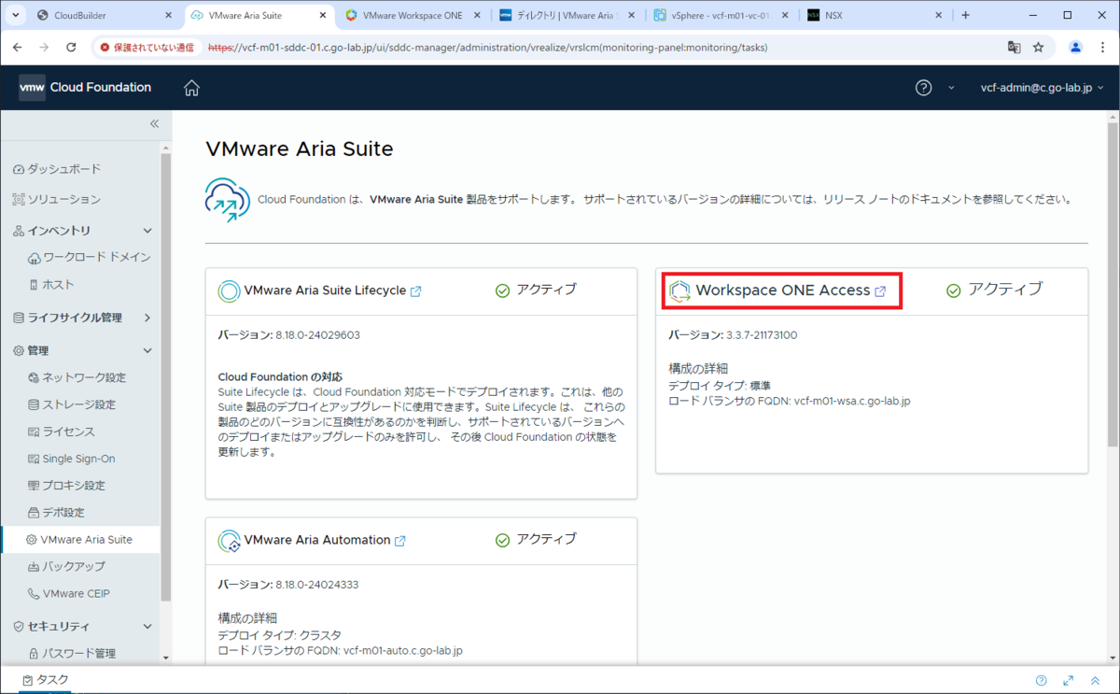1120x694 pixels.
Task: Collapse the インベントリ section chevron
Action: (147, 231)
